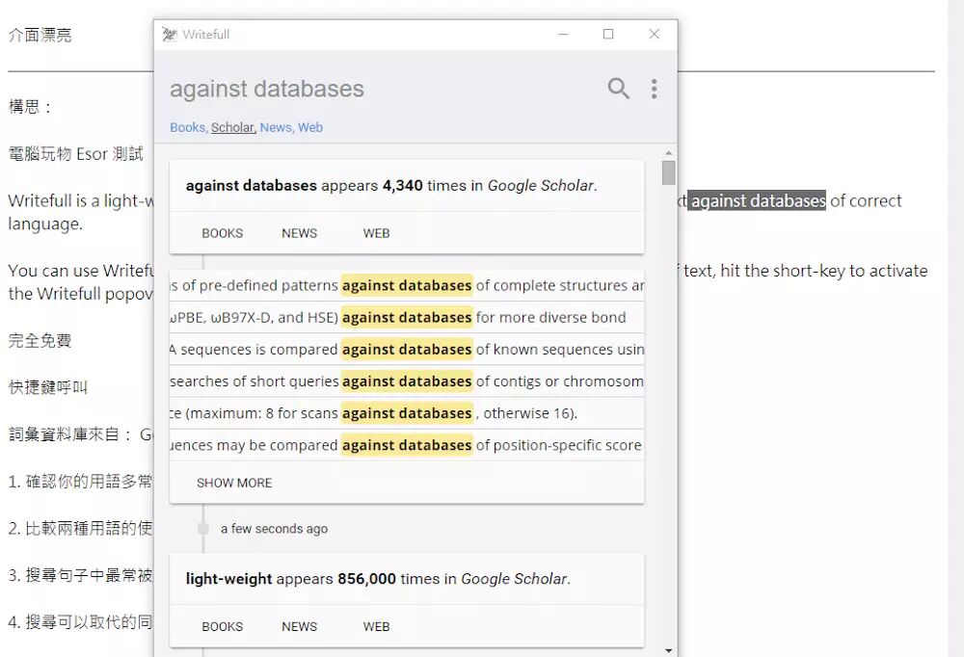The height and width of the screenshot is (657, 964).
Task: Click NEWS under light-weight result
Action: [x=299, y=626]
